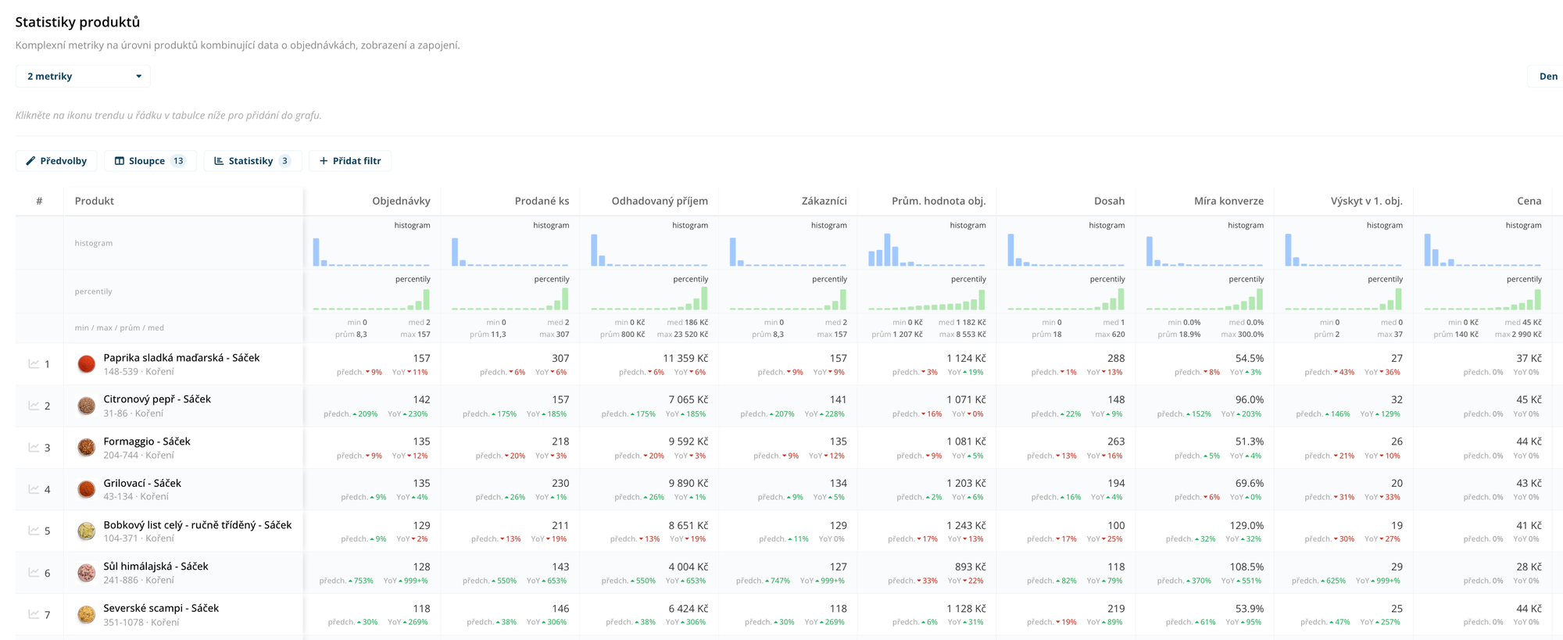Click the Prům. hodnota obj. histogram chart
This screenshot has height=640, width=1563.
tap(927, 250)
